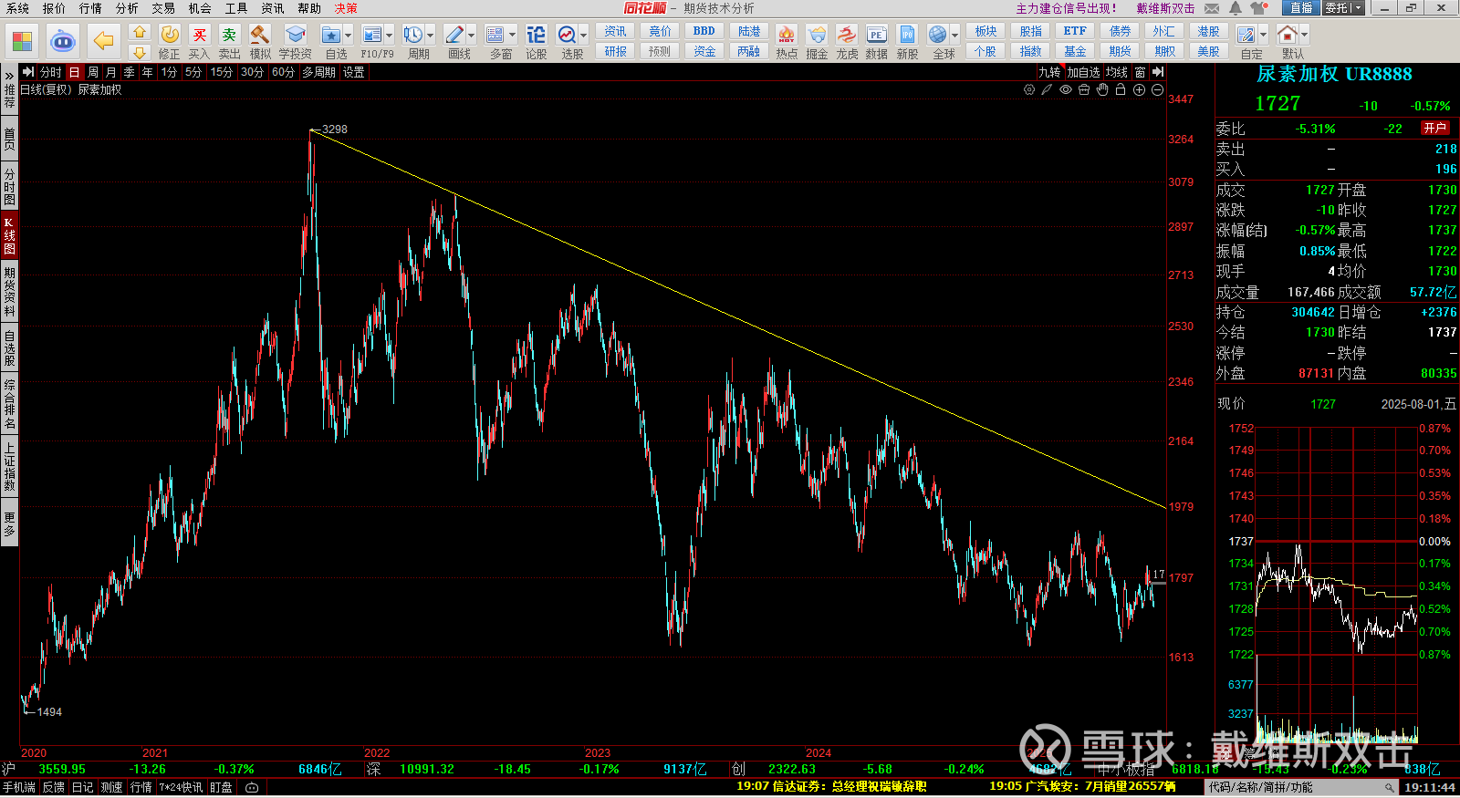Select the 周 weekly period
Viewport: 1460px width, 798px height.
point(93,72)
